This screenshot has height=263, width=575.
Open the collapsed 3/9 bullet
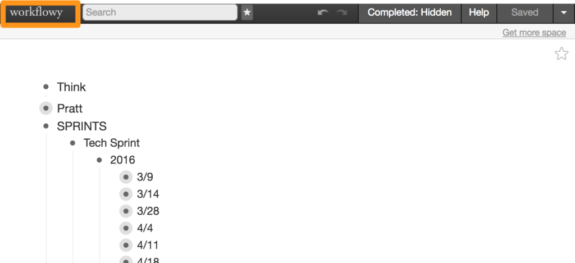(126, 177)
